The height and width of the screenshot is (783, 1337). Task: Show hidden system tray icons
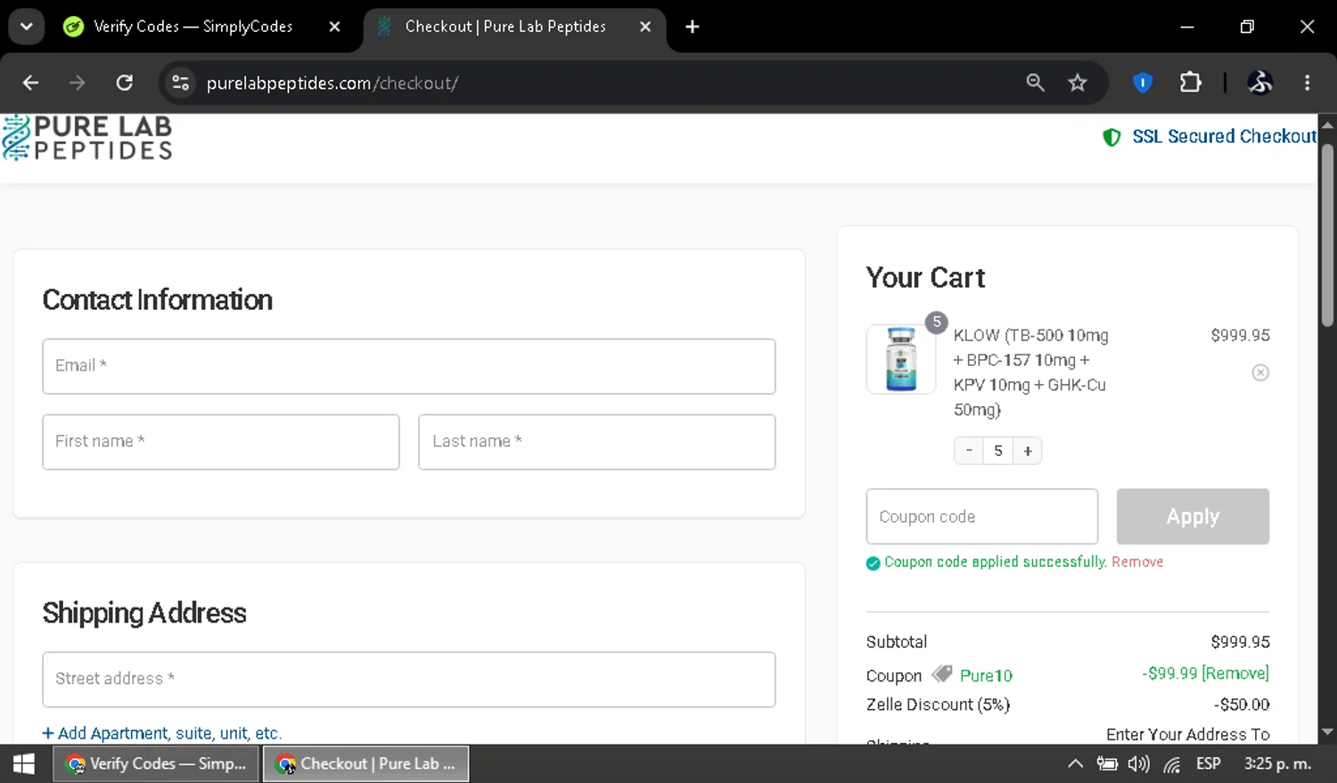[x=1075, y=764]
